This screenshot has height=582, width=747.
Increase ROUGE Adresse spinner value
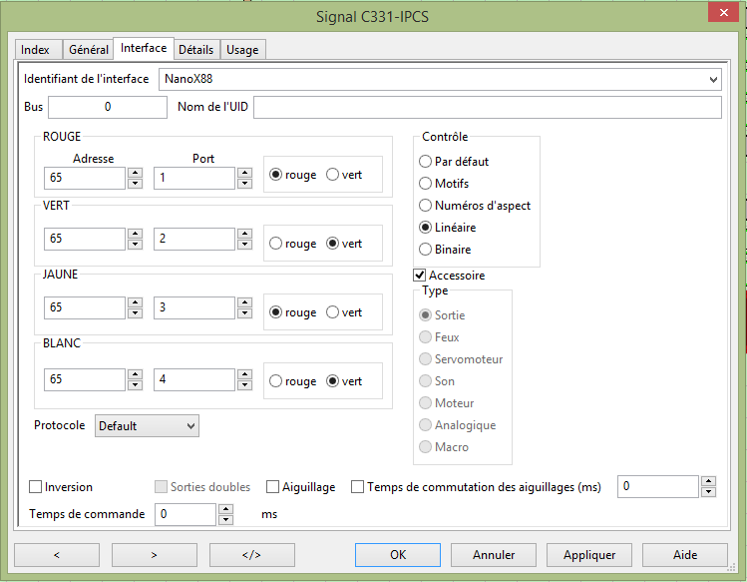(x=135, y=172)
